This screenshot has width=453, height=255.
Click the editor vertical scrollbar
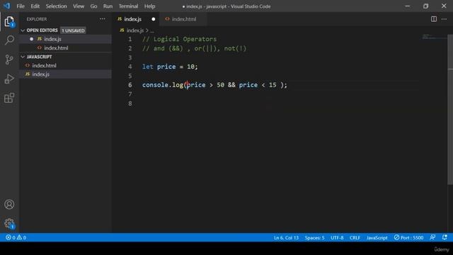pyautogui.click(x=450, y=110)
